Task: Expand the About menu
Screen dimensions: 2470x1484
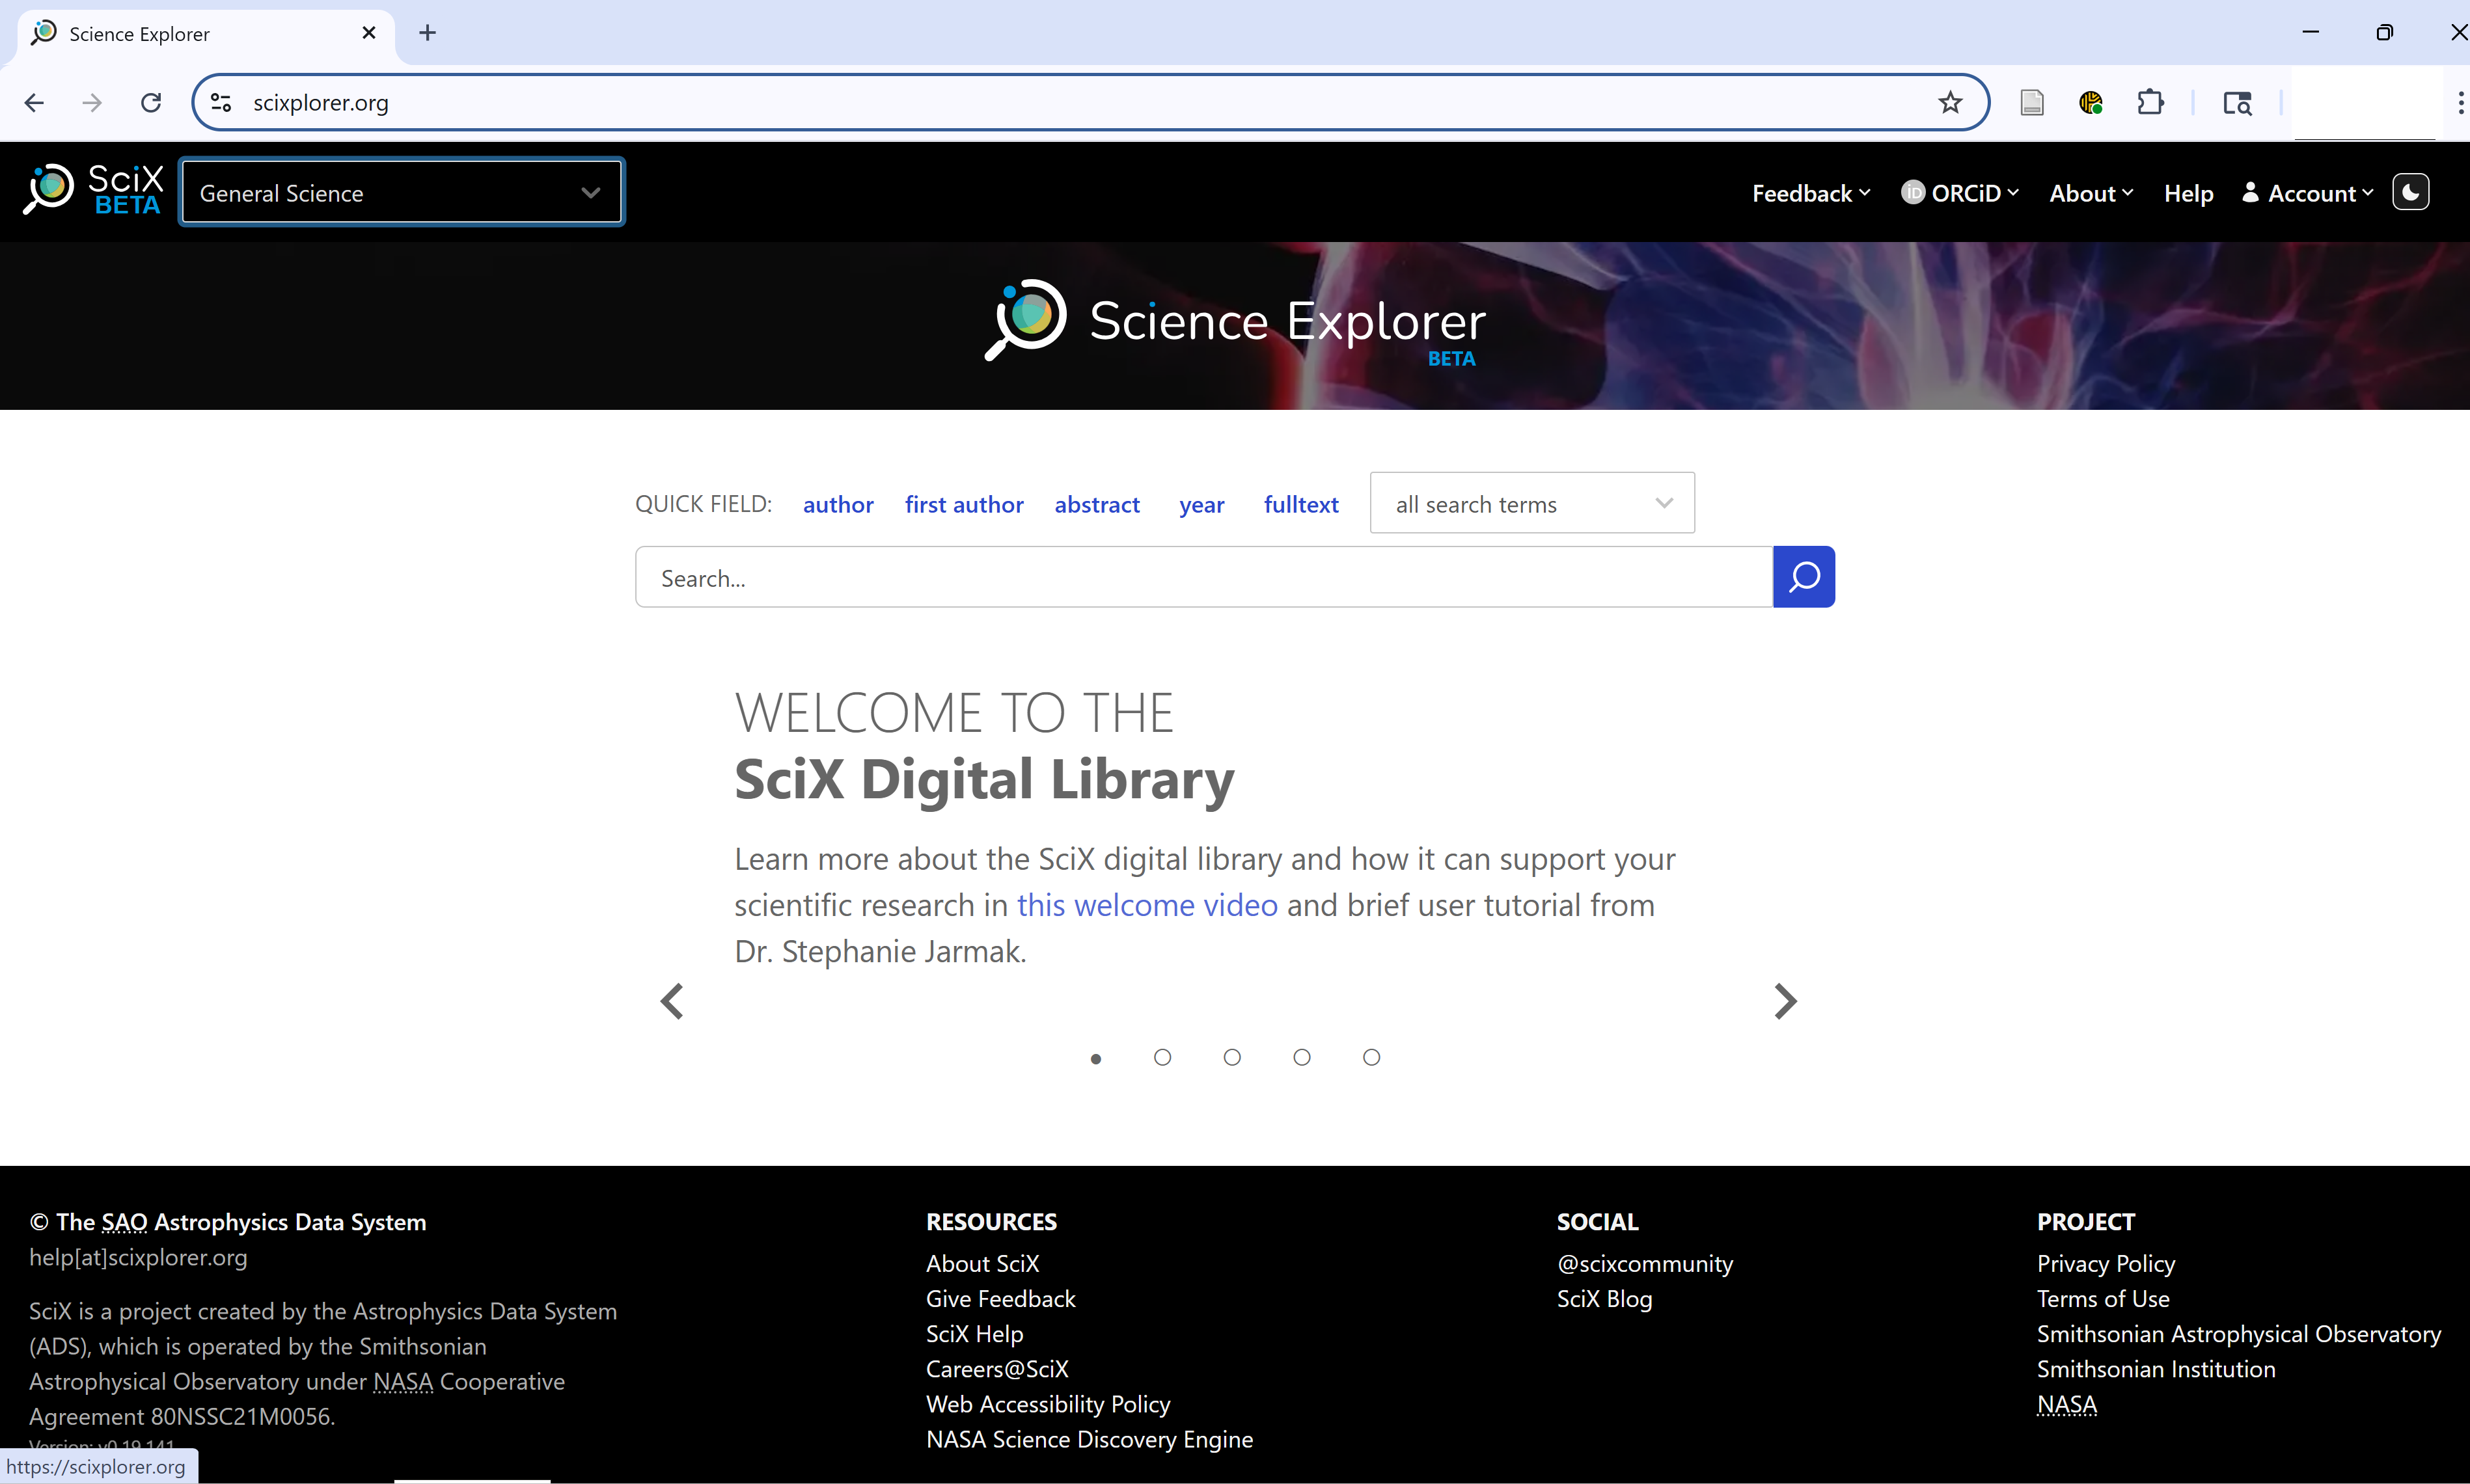Action: tap(2091, 193)
